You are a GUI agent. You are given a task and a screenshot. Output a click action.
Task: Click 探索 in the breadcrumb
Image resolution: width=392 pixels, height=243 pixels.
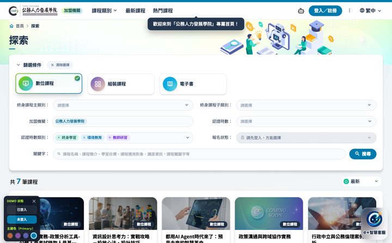[35, 26]
